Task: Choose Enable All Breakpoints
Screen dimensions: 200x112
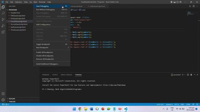Action: click(x=52, y=52)
